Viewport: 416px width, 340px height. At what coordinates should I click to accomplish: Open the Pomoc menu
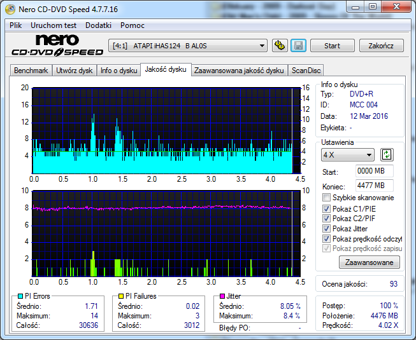coord(133,25)
